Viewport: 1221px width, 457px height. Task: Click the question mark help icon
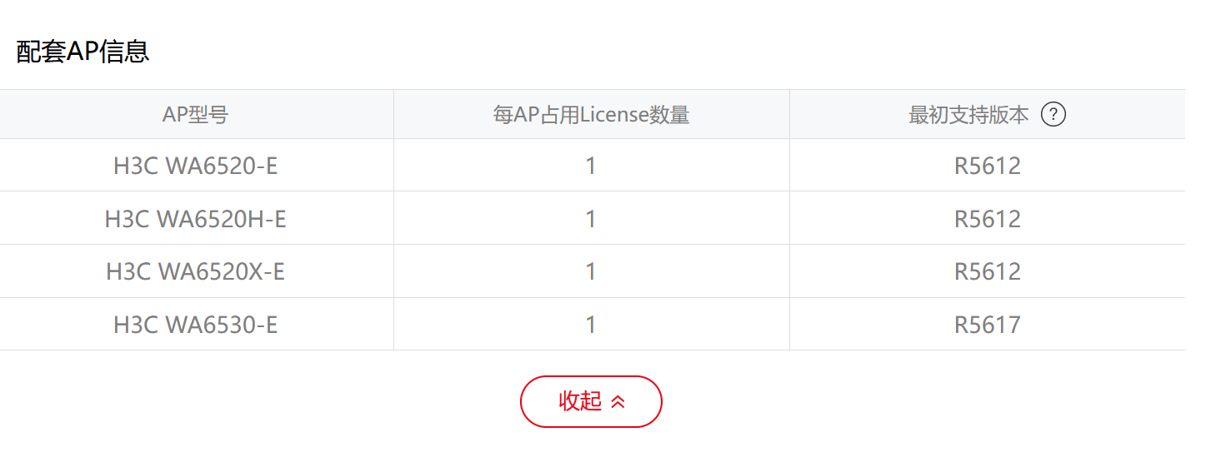(x=1053, y=115)
